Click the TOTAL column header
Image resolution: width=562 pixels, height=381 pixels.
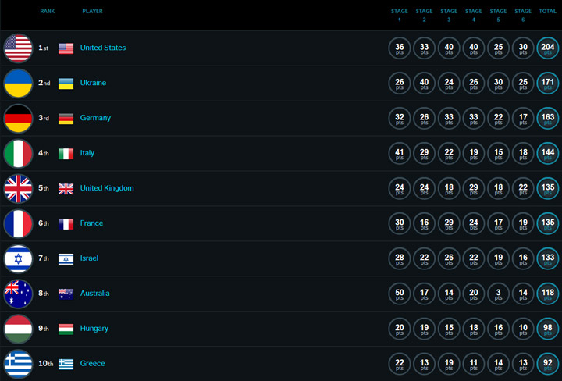pyautogui.click(x=548, y=11)
